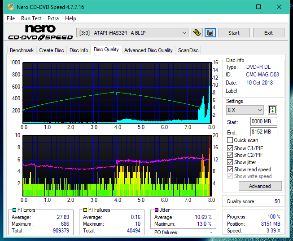Open the 8 X speed dropdown
The width and height of the screenshot is (293, 241).
245,110
